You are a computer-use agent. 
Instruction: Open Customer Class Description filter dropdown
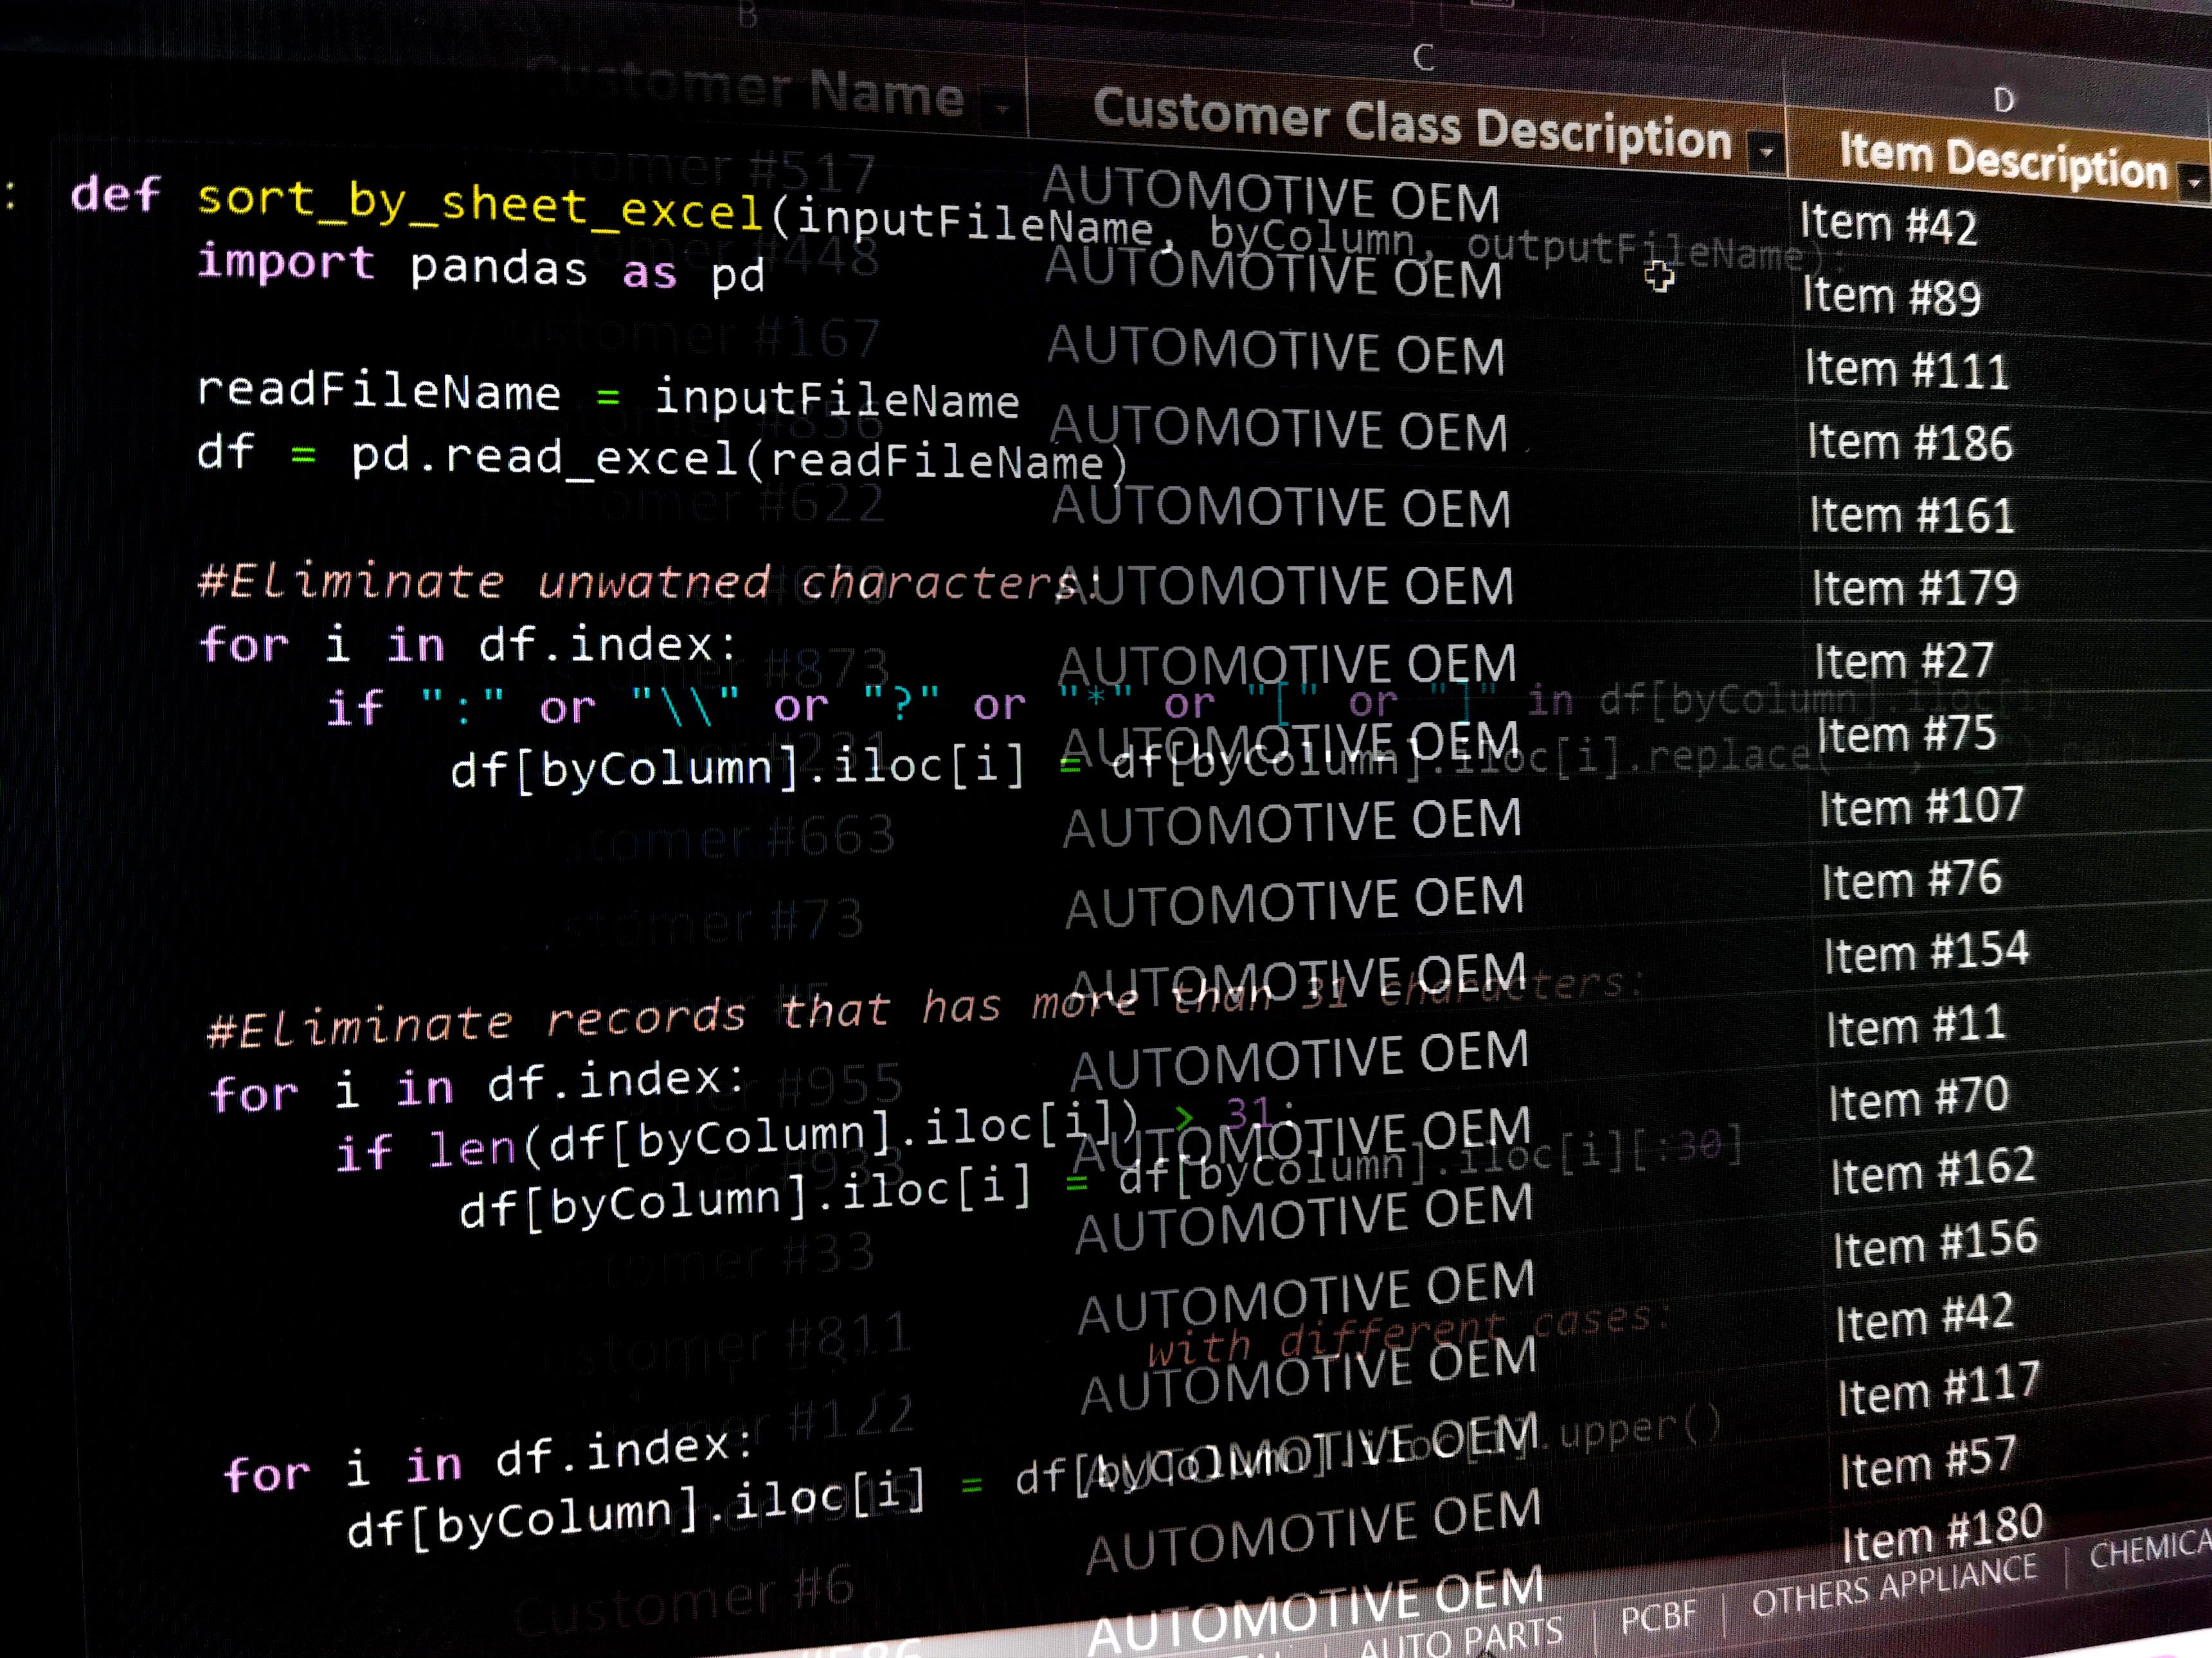(x=1766, y=153)
